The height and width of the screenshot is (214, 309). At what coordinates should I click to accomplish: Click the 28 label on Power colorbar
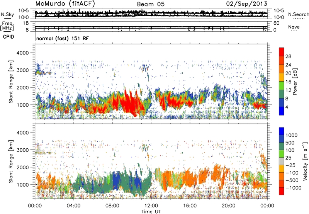(x=288, y=56)
